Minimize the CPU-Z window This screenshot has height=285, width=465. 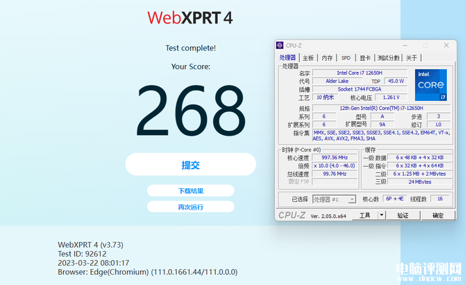coord(405,45)
